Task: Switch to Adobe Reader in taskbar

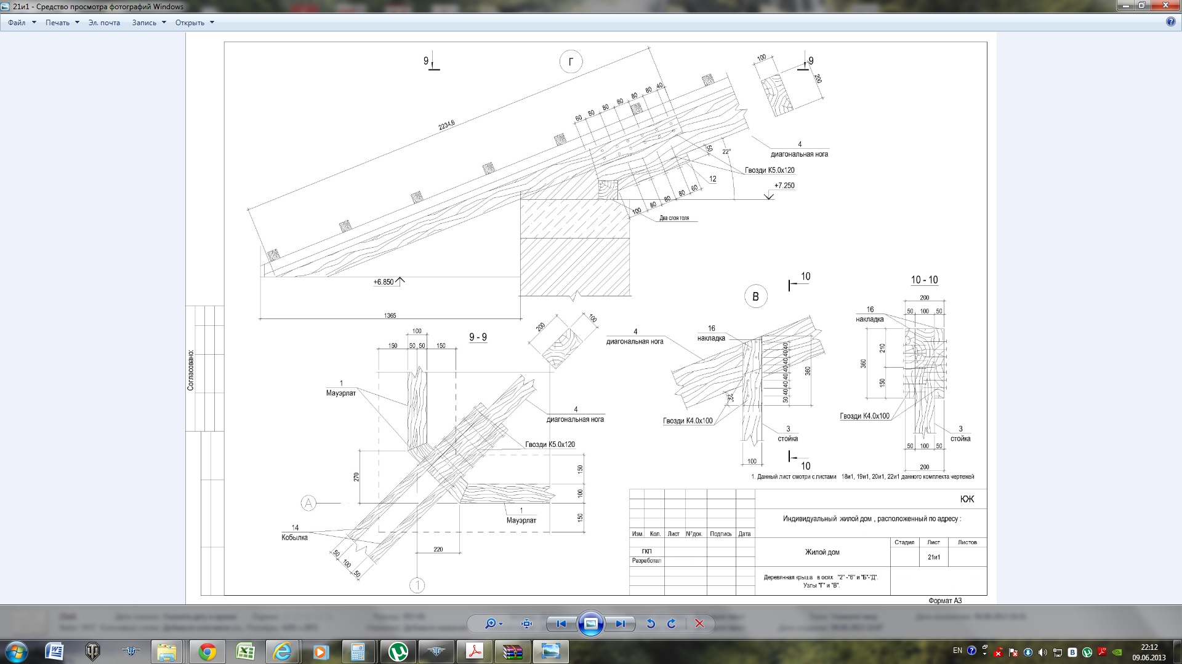Action: tap(474, 651)
